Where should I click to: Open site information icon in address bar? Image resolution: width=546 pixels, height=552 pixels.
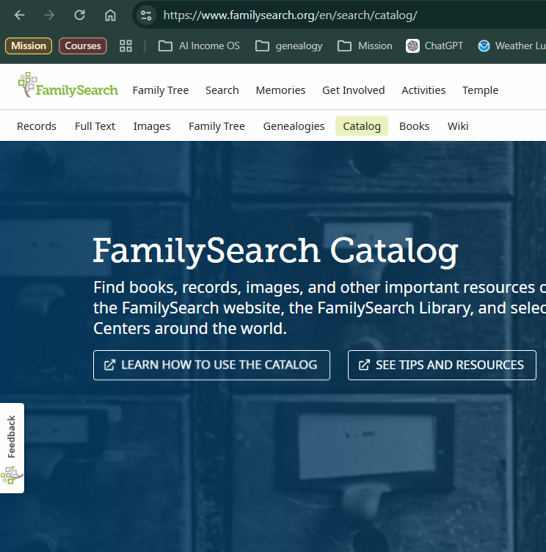[146, 15]
